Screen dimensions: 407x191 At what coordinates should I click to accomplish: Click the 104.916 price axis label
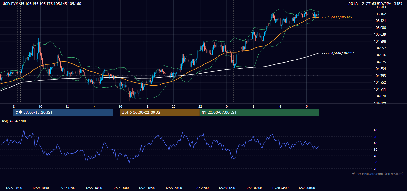click(380, 55)
